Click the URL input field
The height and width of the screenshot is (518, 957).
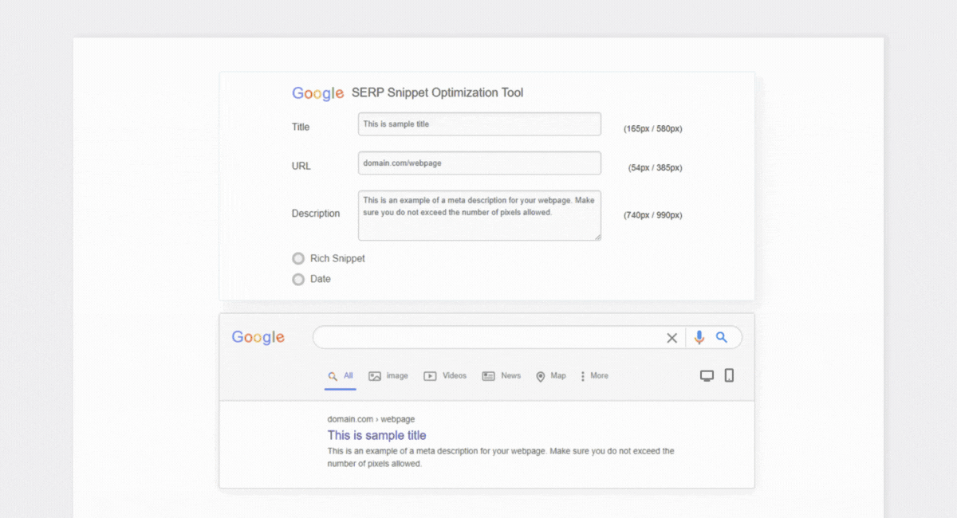[x=479, y=163]
